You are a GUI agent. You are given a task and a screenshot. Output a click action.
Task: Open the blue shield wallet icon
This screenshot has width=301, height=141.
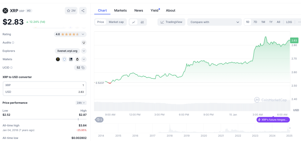[64, 59]
